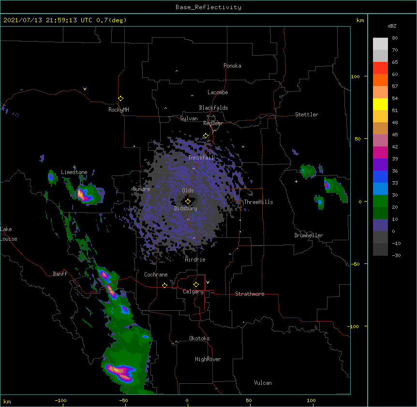Click the yellow diamond marker south of RedDeer
Image resolution: width=417 pixels, height=407 pixels.
tap(206, 136)
